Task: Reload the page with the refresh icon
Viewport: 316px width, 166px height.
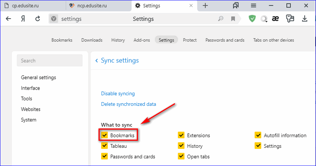Action: coord(37,19)
